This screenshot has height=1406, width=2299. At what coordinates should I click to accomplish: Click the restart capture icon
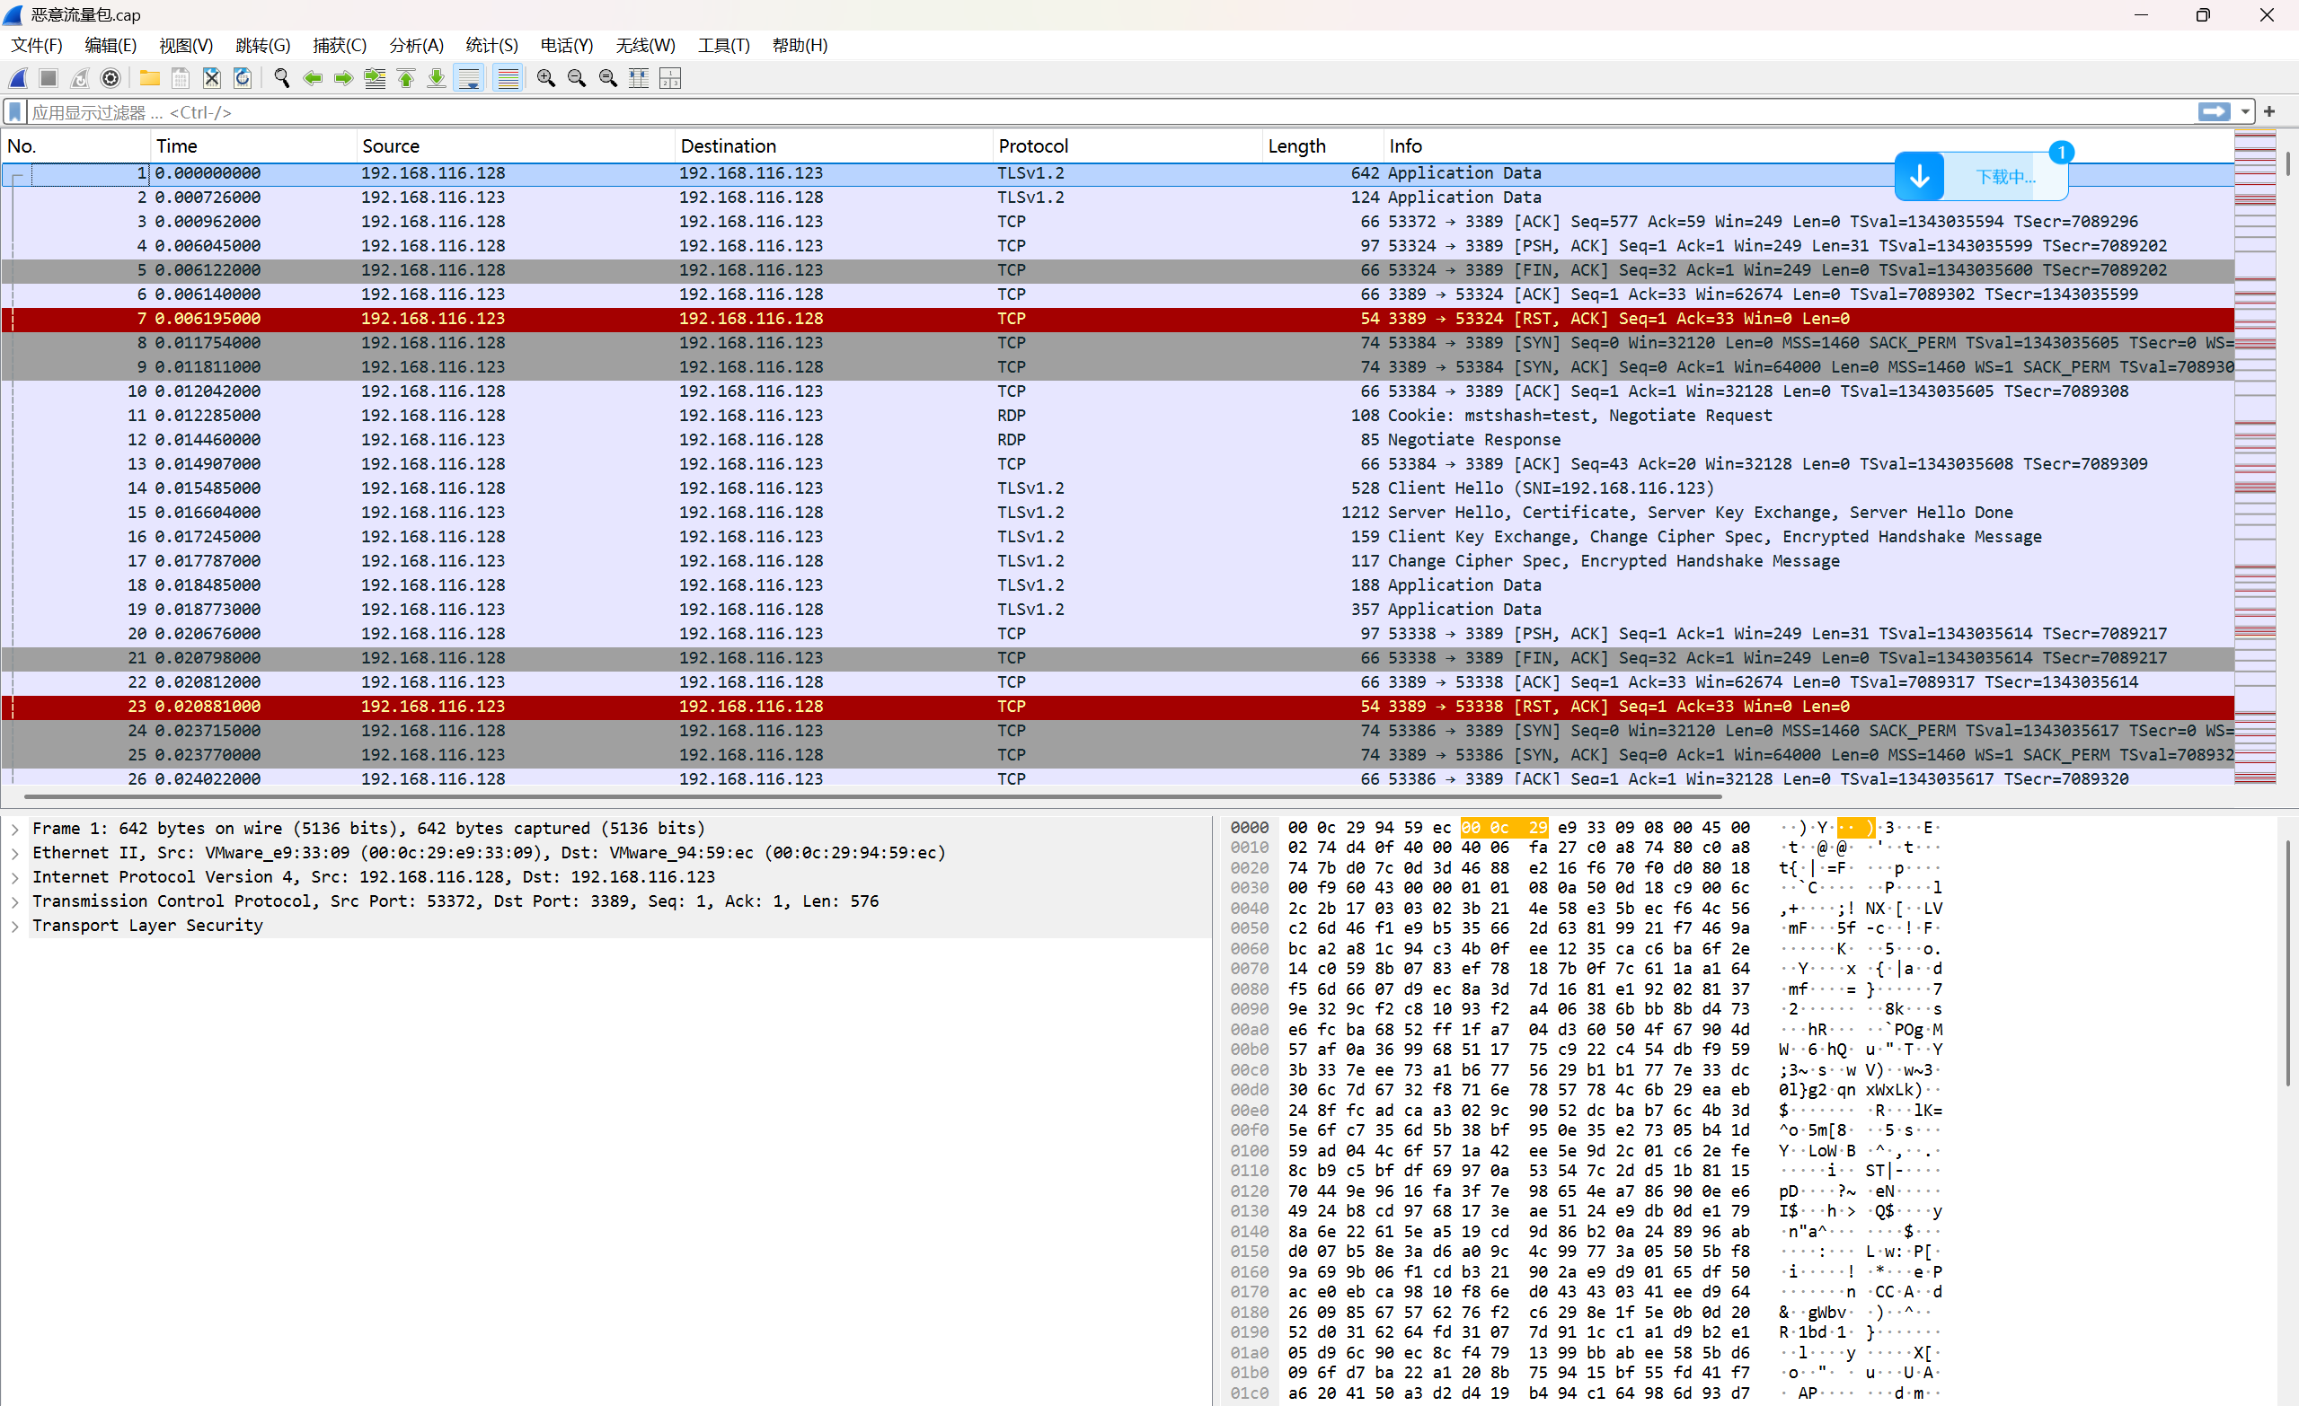(80, 78)
